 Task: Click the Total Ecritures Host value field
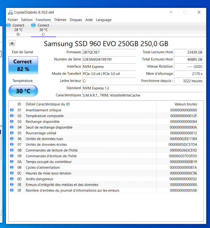pos(188,59)
